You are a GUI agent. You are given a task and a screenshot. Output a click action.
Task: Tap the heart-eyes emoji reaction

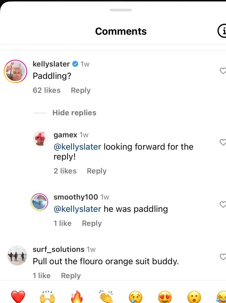click(x=165, y=296)
